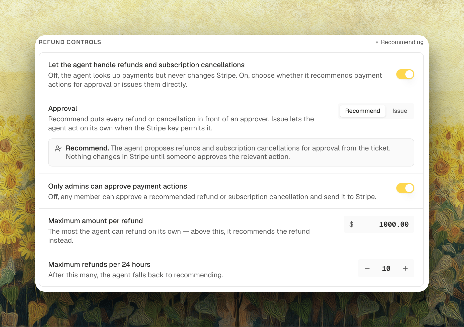This screenshot has height=327, width=464.
Task: Click 'After this many, the agent falls back' text
Action: (x=136, y=275)
